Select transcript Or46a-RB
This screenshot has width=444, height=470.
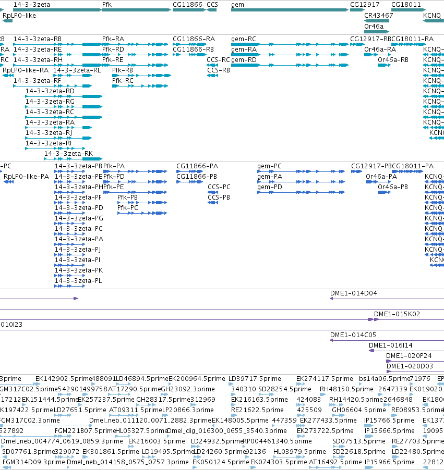pos(393,60)
